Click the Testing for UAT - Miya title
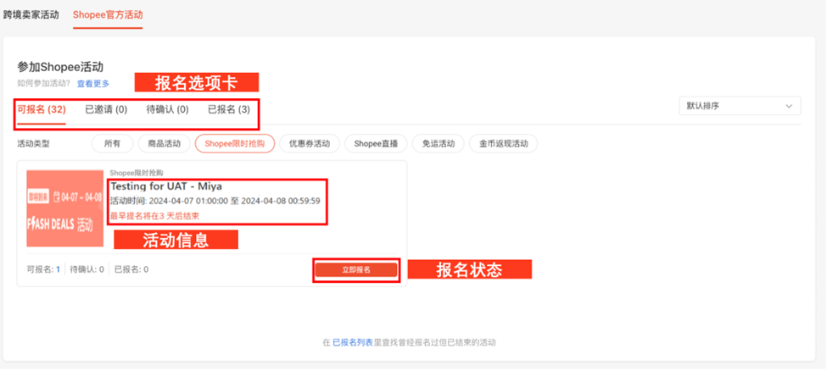This screenshot has height=371, width=827. (x=166, y=186)
